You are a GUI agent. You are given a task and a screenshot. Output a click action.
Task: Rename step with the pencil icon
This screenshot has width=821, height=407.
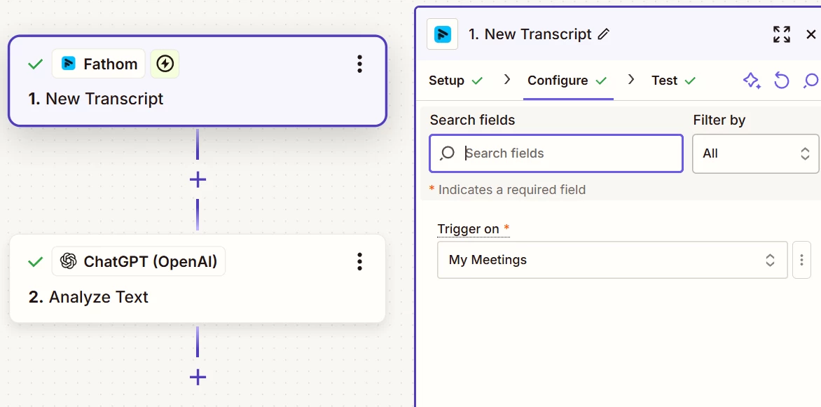point(603,34)
